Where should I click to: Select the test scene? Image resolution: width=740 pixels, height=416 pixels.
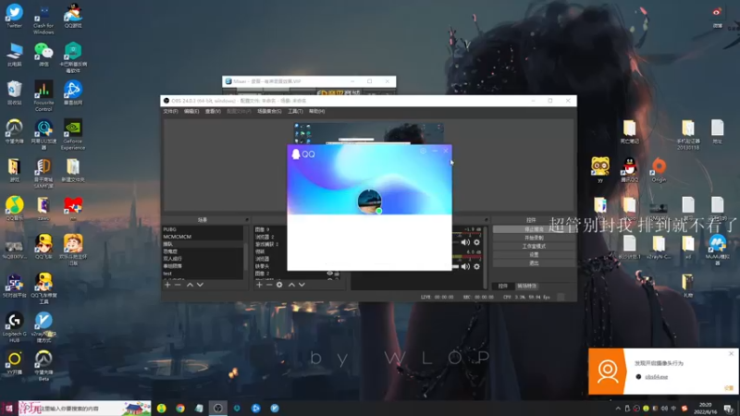point(203,274)
